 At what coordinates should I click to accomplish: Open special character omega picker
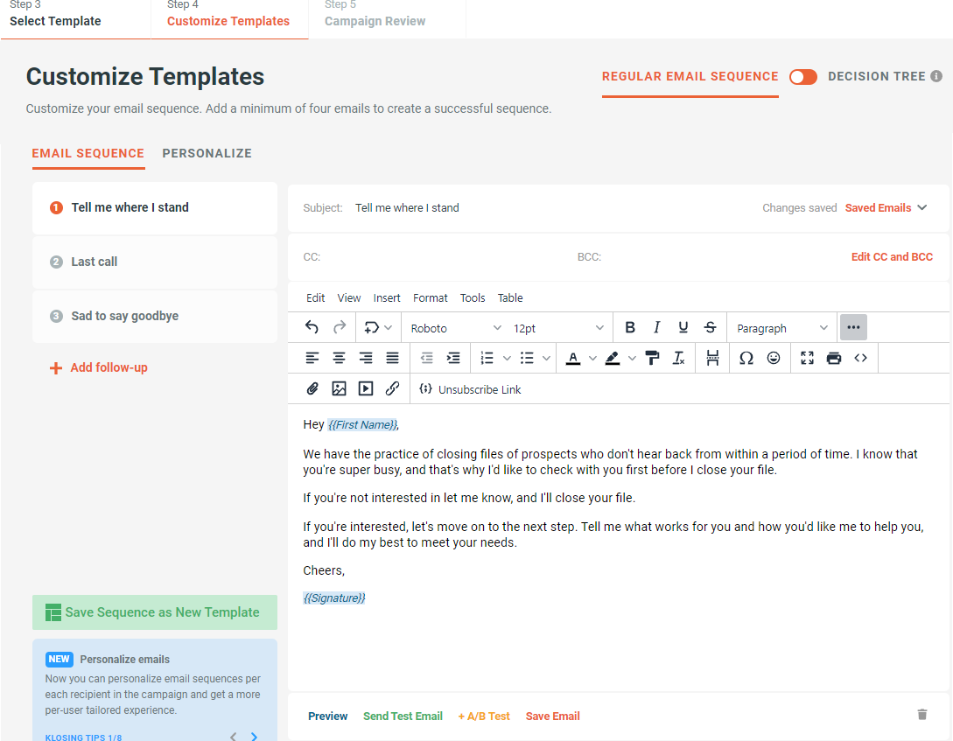[746, 359]
